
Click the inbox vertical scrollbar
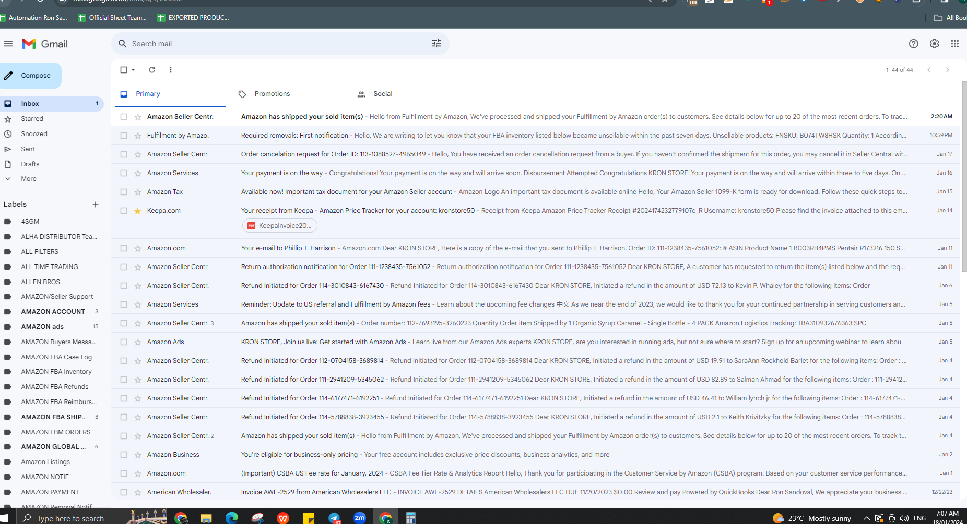[964, 177]
